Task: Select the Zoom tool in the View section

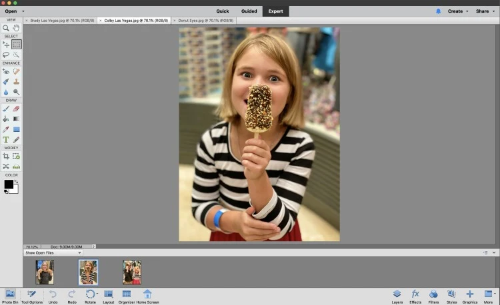Action: (x=6, y=29)
